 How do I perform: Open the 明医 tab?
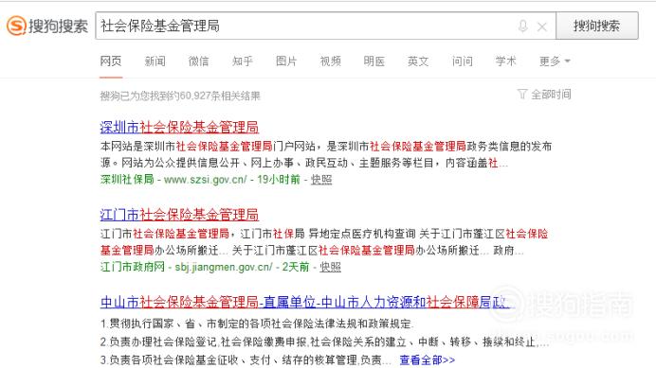coord(374,61)
